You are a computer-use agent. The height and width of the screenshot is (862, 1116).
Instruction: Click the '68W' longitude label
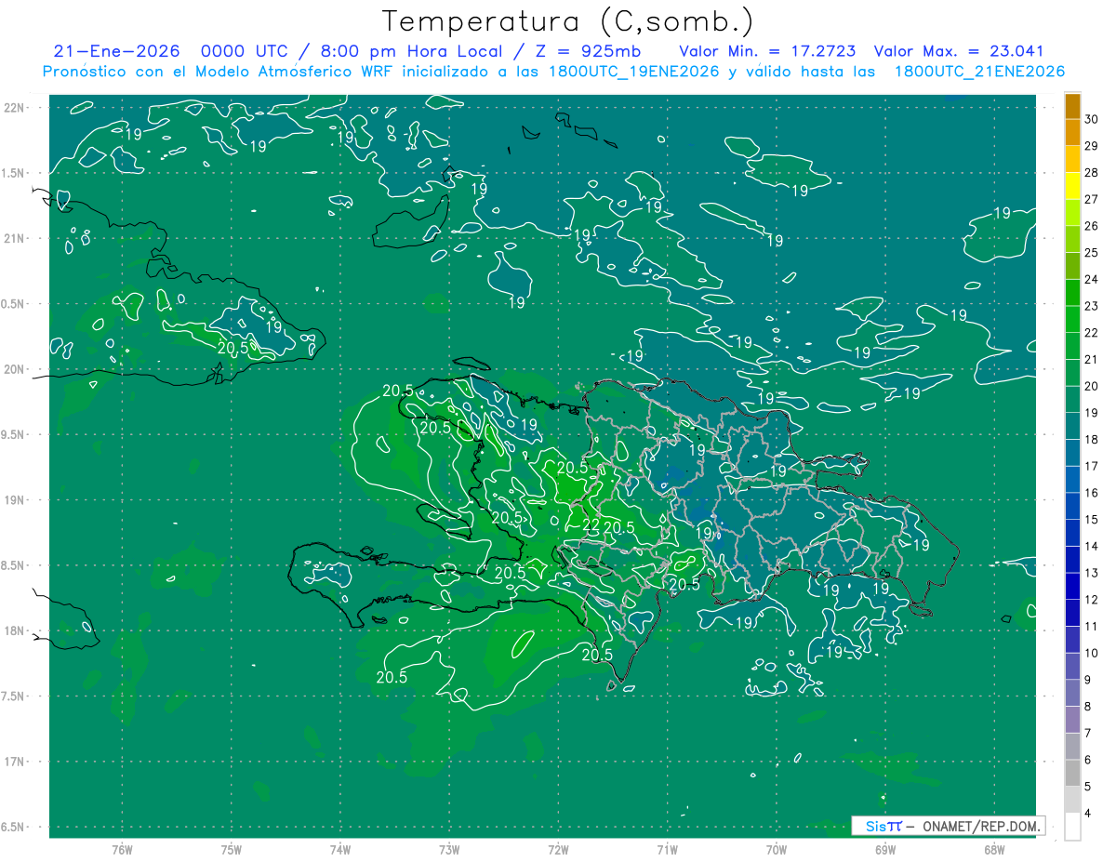point(994,849)
